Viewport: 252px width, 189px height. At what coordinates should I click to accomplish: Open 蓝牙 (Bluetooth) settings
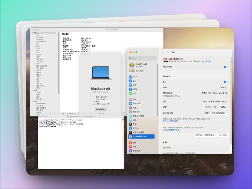coord(135,81)
